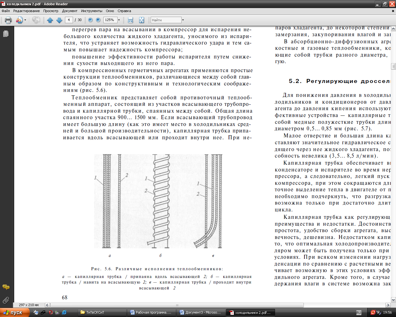The image size is (396, 317).
Task: Open the zoom level dropdown arrow
Action: coord(119,20)
